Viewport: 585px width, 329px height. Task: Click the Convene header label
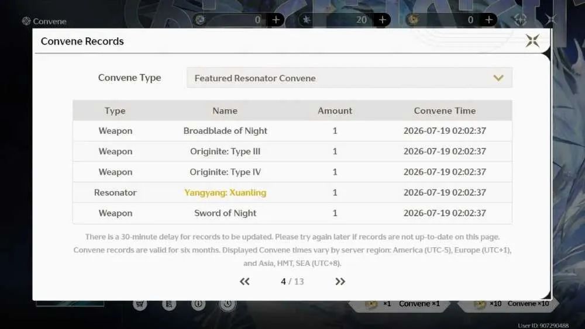point(50,21)
